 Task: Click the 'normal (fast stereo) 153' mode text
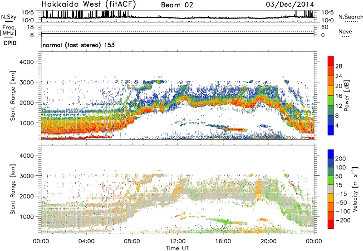78,45
